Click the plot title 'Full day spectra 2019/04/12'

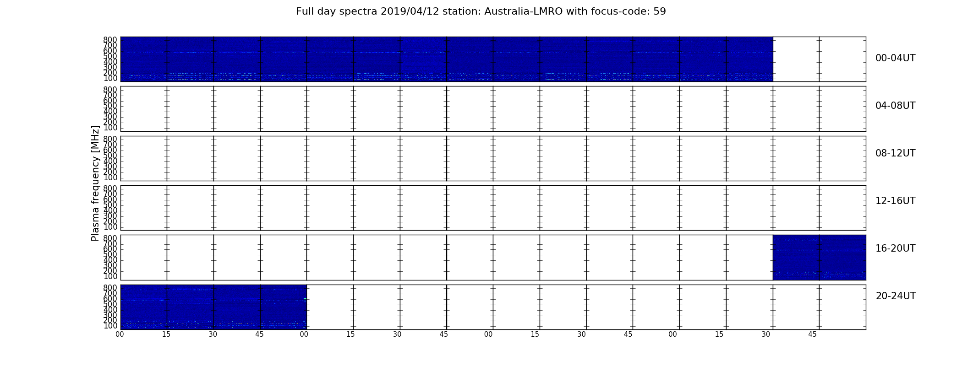[x=368, y=11]
